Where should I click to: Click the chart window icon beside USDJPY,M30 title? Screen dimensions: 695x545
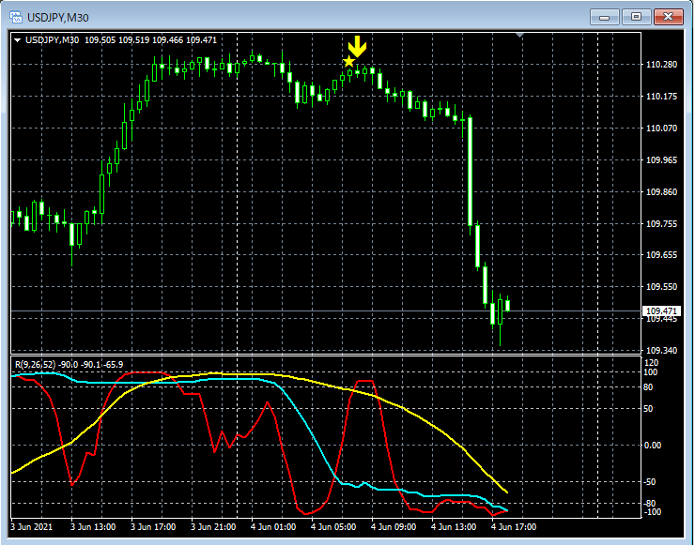[x=16, y=17]
